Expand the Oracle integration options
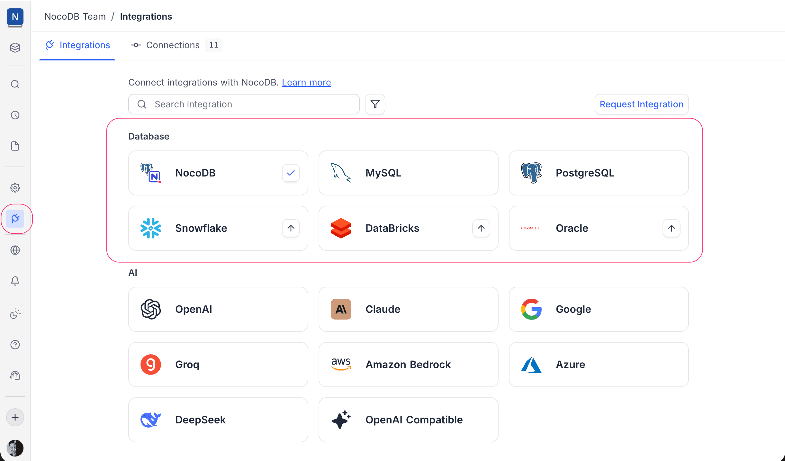The image size is (785, 461). point(671,228)
